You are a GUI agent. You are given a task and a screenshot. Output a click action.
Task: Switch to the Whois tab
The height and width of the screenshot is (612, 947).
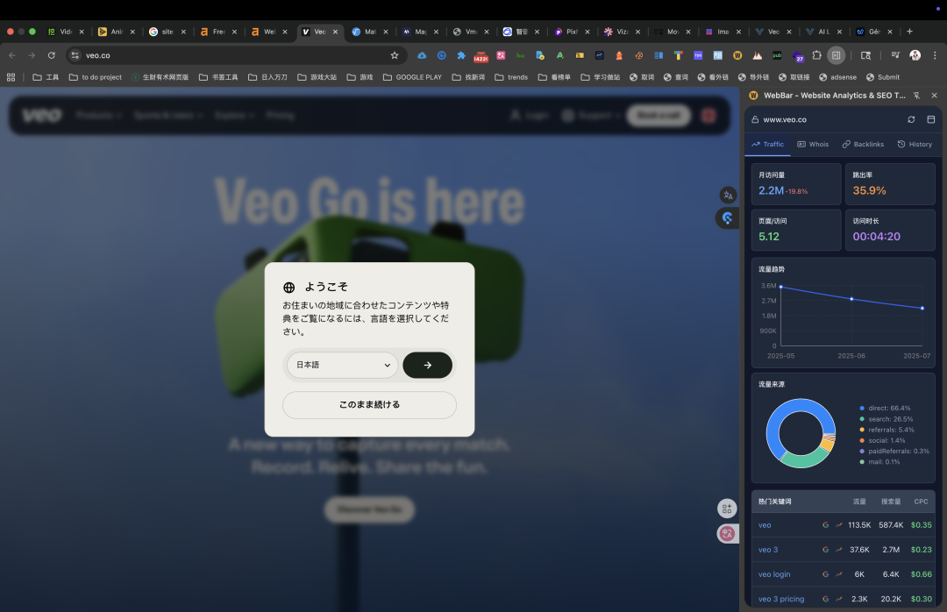tap(813, 145)
